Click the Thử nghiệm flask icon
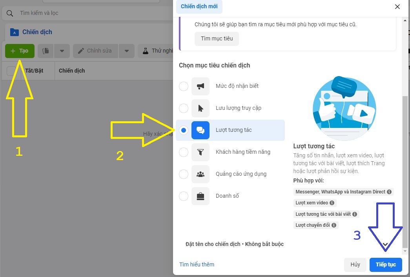This screenshot has height=277, width=410. click(x=146, y=51)
